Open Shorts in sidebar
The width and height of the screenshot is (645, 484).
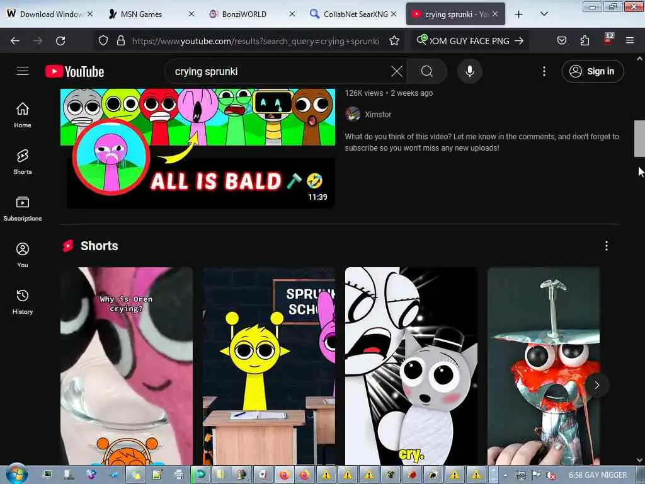(x=23, y=162)
